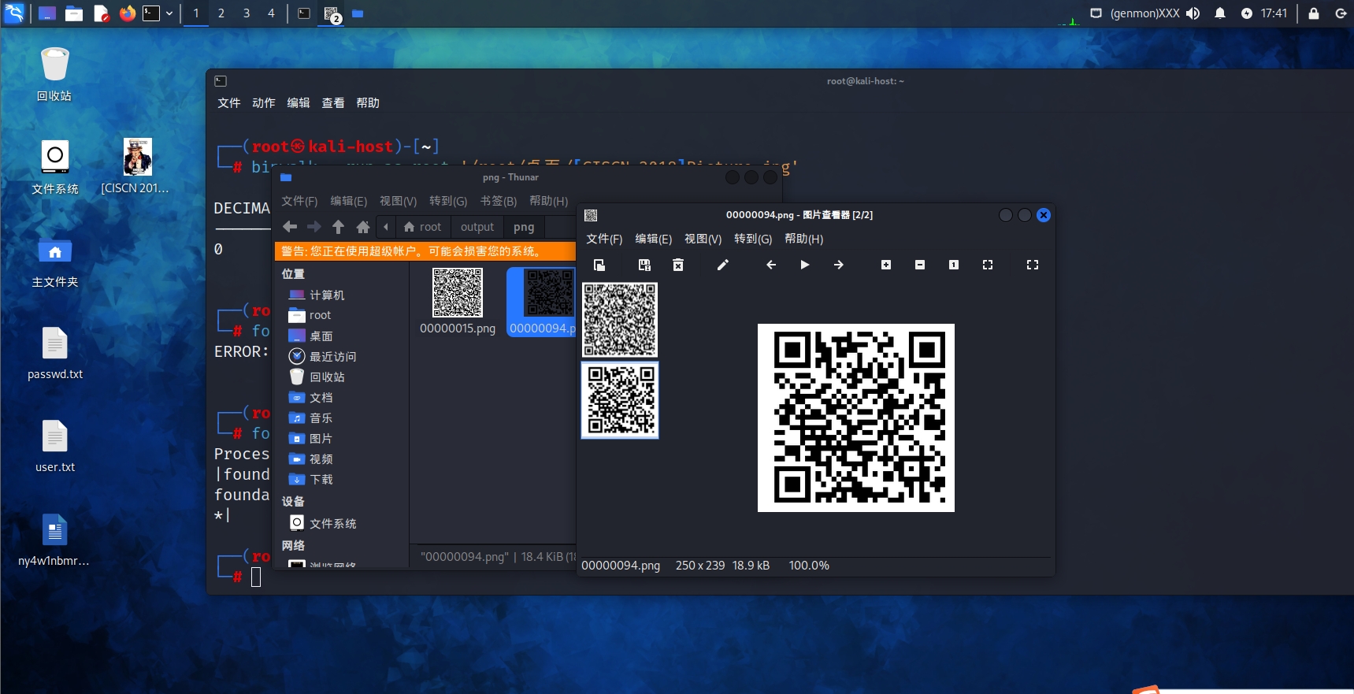Switch to workspace 3
The image size is (1354, 694).
247,13
